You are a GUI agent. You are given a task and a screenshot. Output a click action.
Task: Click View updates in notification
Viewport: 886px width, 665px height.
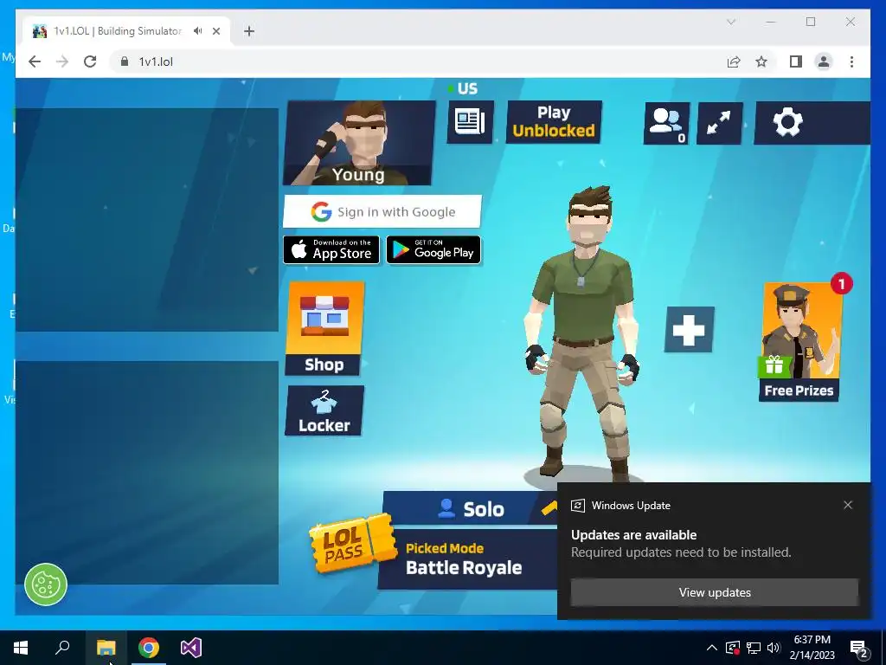715,592
